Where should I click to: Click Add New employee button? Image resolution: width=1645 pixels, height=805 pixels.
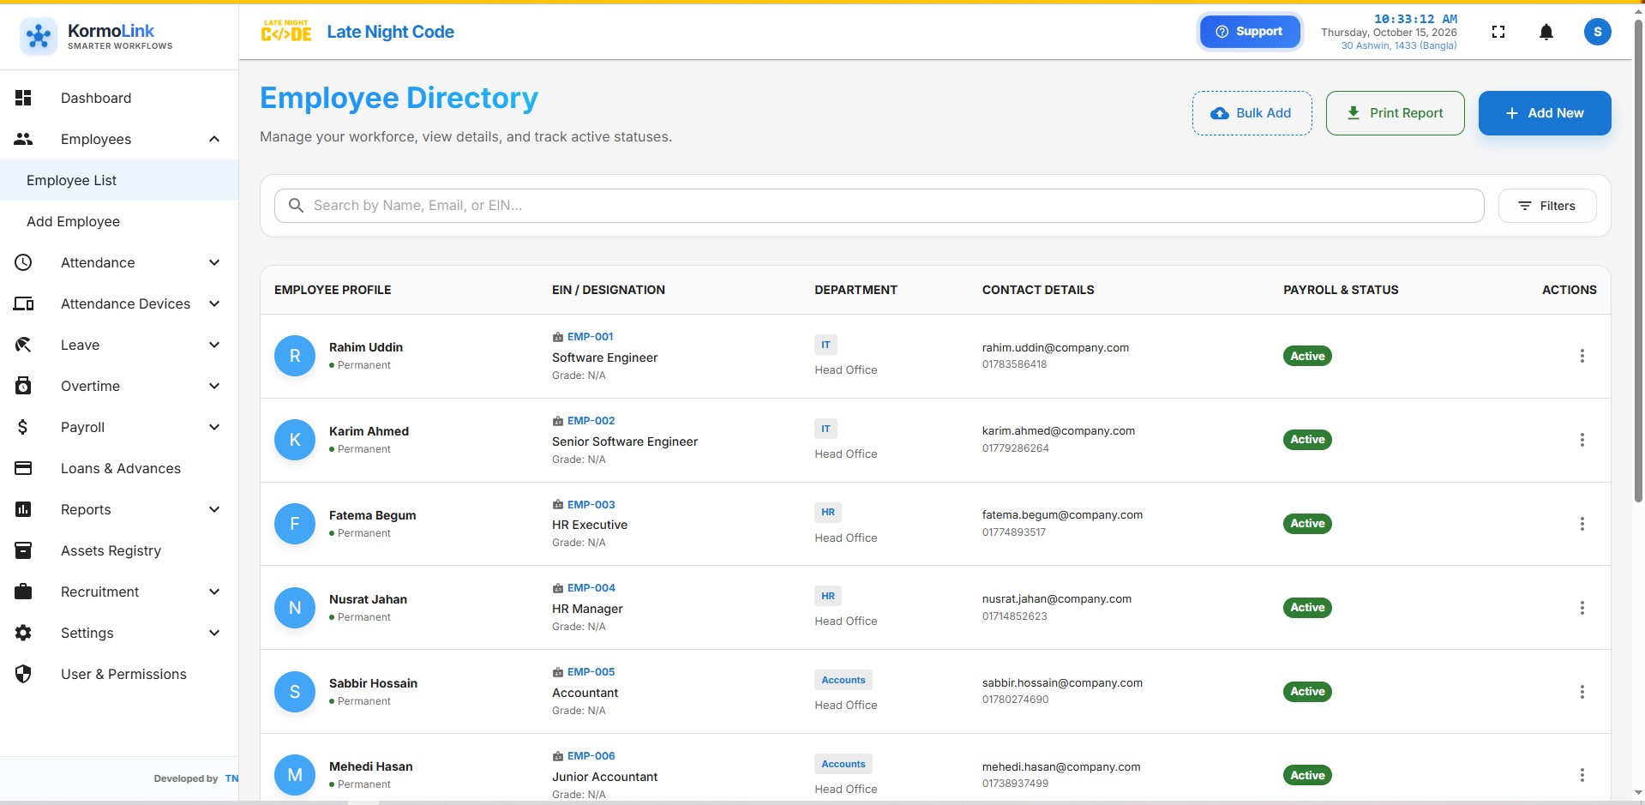(x=1544, y=113)
